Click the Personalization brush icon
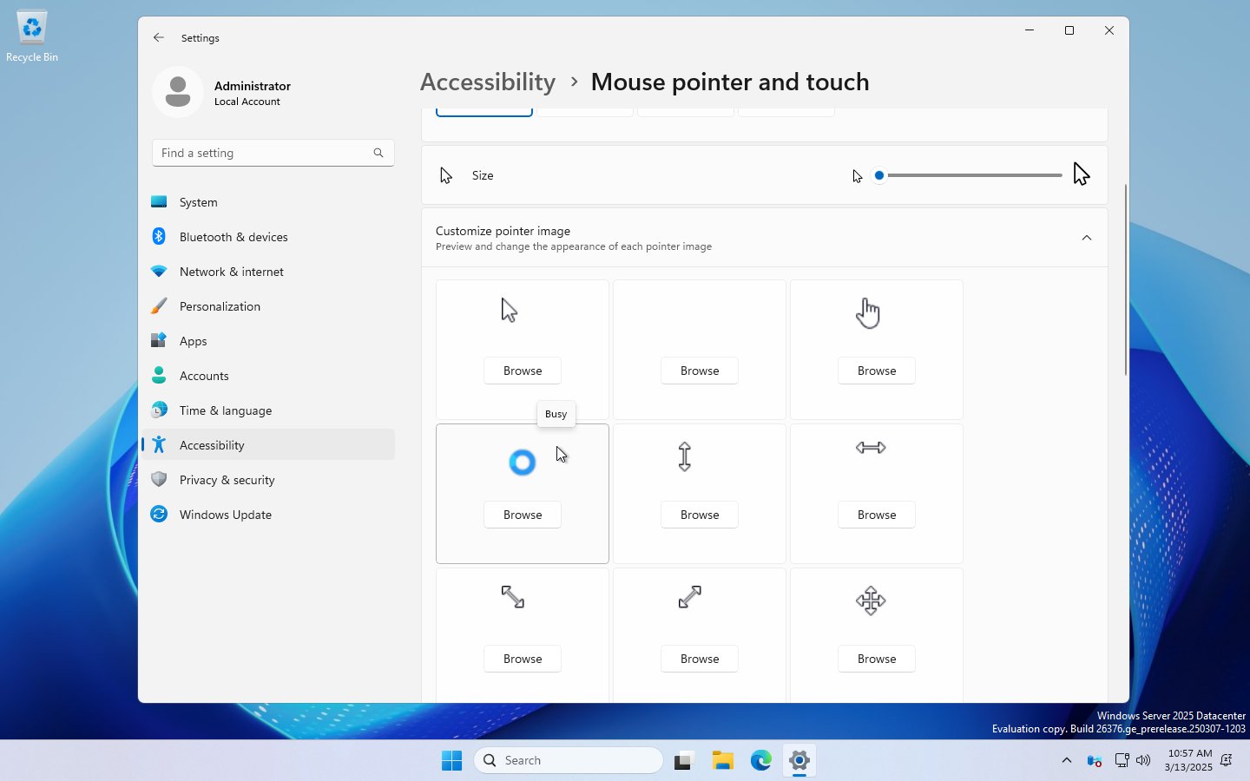 coord(160,306)
